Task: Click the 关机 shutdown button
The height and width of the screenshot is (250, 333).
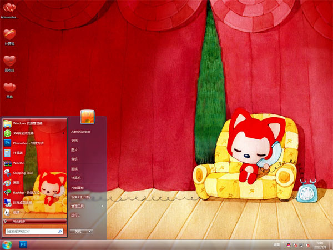Action: coord(79,231)
